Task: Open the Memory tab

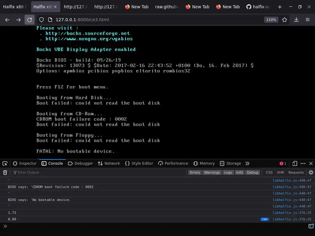Action: click(x=204, y=163)
